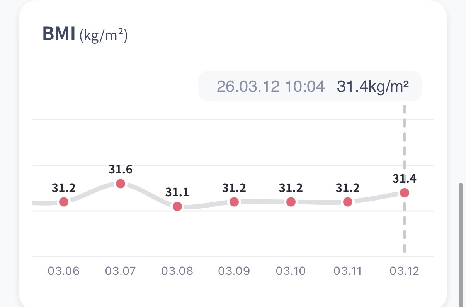Select the 31.6 peak data point
The width and height of the screenshot is (466, 307).
(x=121, y=184)
